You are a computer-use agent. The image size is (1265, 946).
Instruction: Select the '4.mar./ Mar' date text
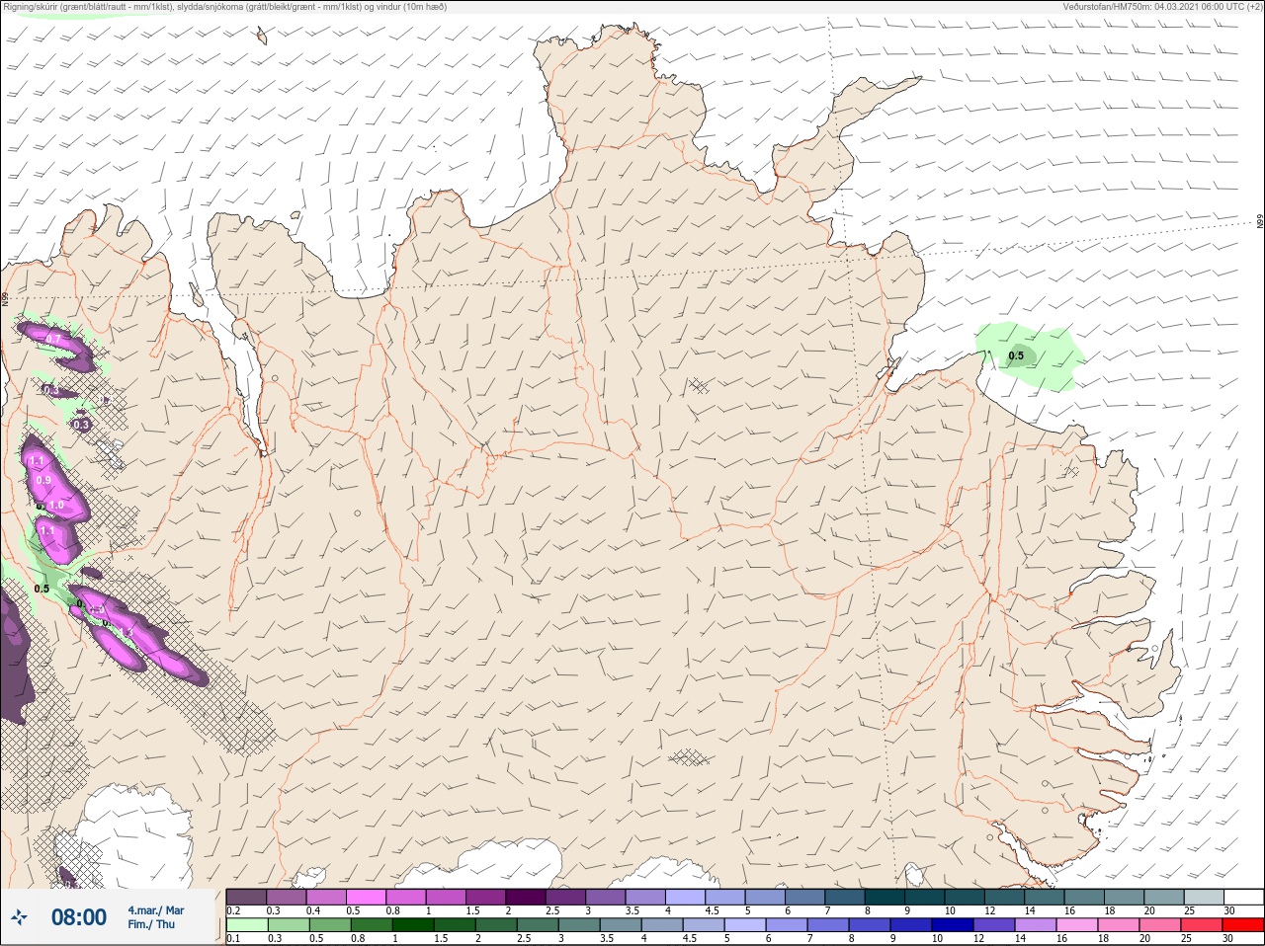156,910
